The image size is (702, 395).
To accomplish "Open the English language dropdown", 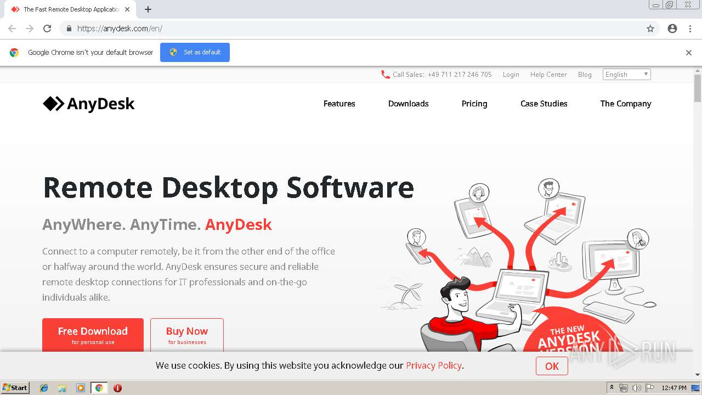I will click(627, 75).
